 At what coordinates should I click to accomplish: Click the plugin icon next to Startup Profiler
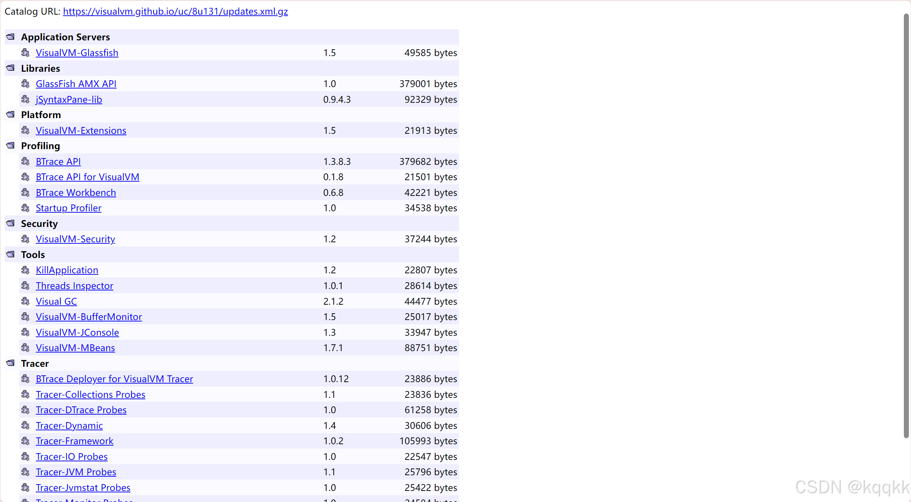[25, 208]
